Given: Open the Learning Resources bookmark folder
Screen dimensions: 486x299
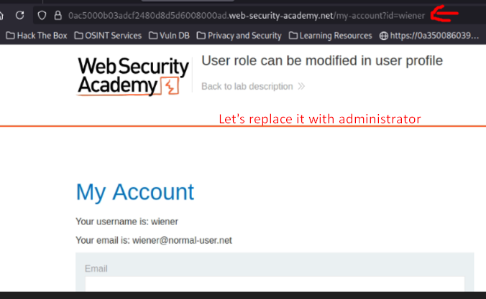Looking at the screenshot, I should 330,36.
